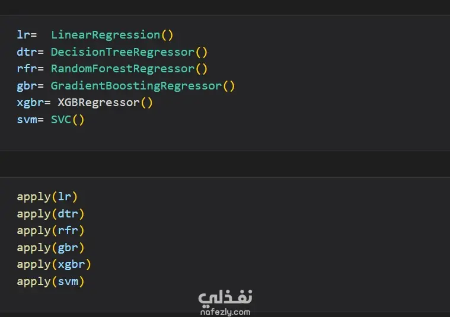
Task: Click on the apply(gbr) statement
Action: [50, 247]
